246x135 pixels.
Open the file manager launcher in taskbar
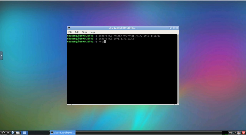[x=8, y=133]
